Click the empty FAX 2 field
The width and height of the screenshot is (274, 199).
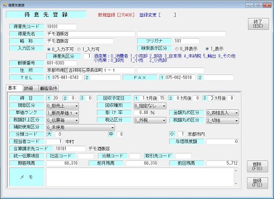click(x=219, y=78)
